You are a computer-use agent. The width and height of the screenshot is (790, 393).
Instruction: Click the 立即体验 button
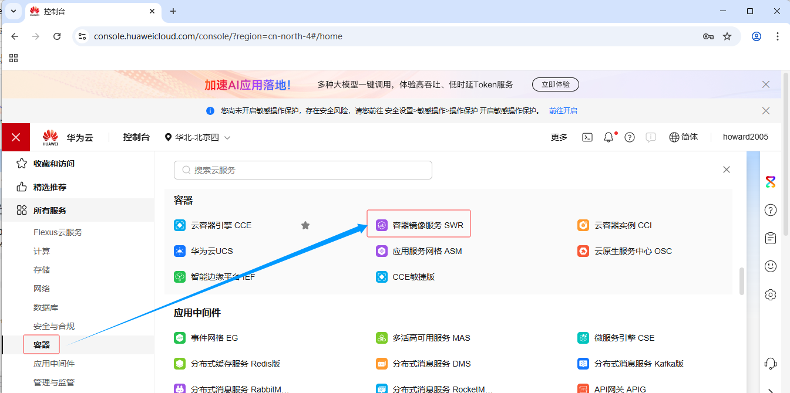tap(556, 84)
